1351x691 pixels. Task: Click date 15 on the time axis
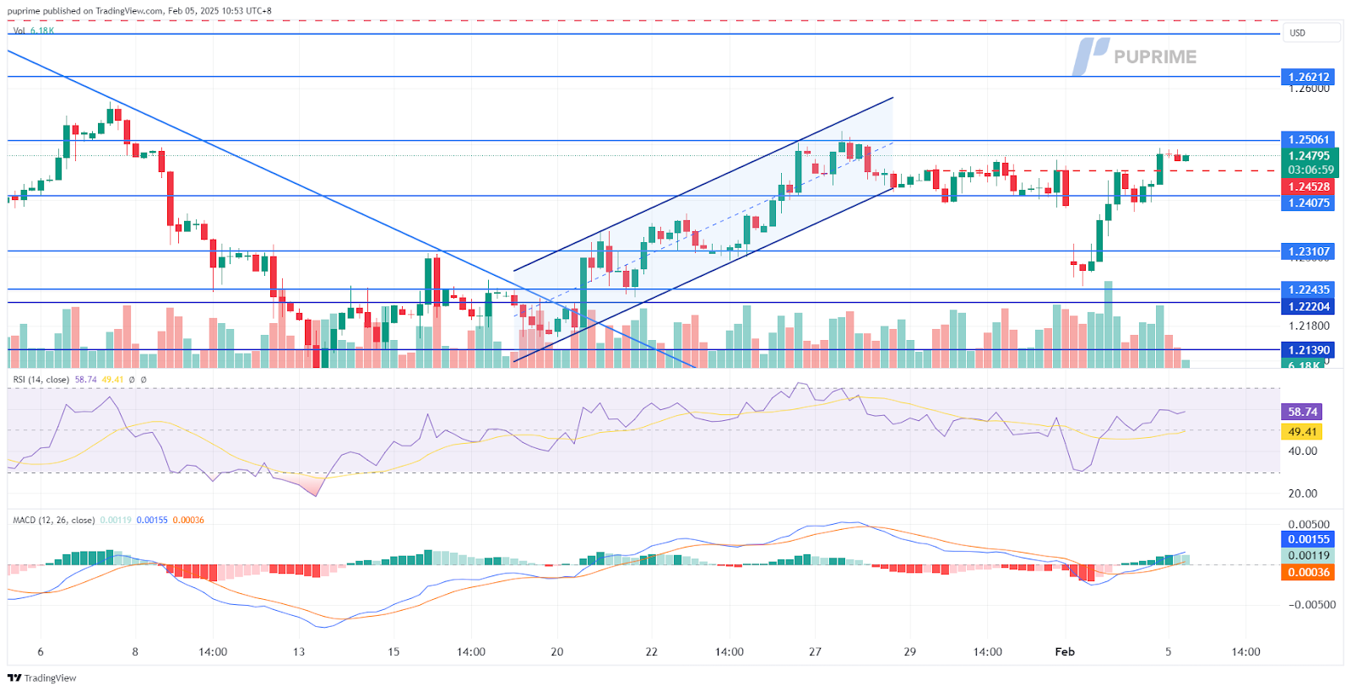393,652
